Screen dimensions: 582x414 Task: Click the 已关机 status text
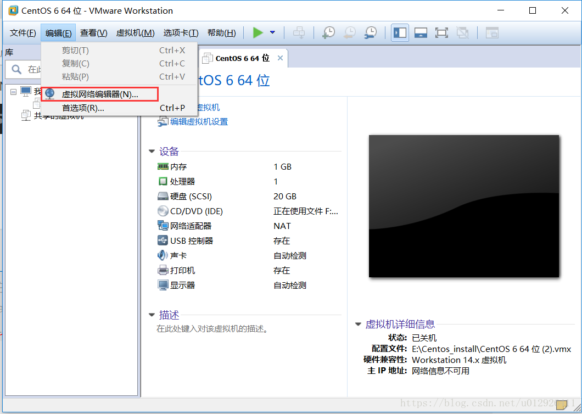pos(424,338)
